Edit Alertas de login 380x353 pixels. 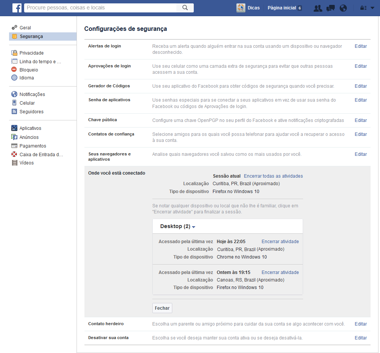click(x=361, y=46)
